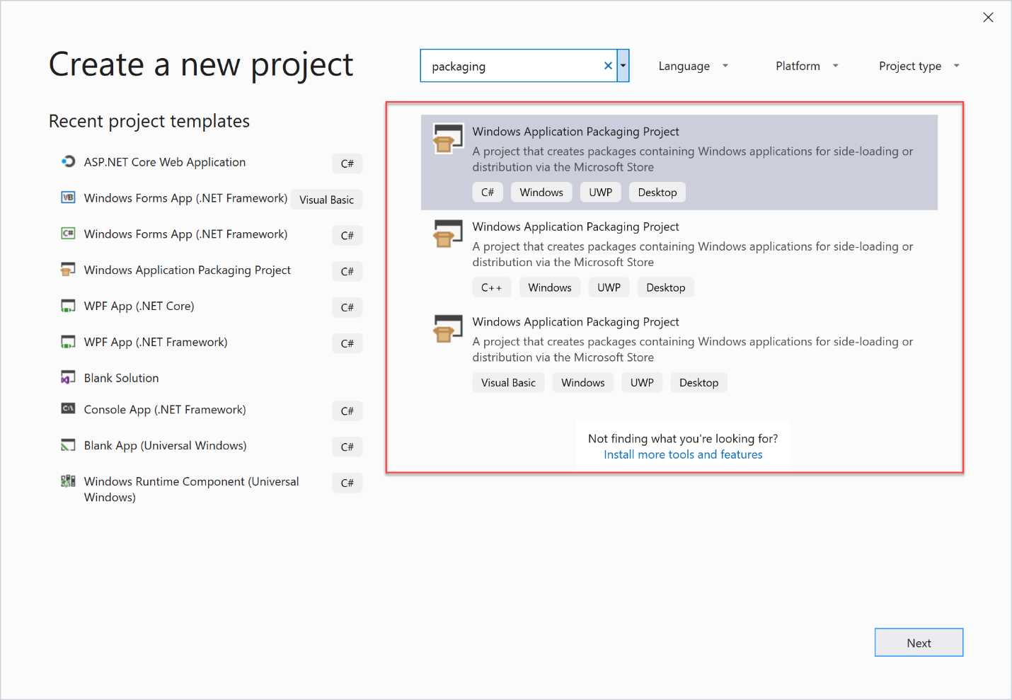The height and width of the screenshot is (700, 1012).
Task: Click the Blank Solution template icon
Action: point(67,377)
